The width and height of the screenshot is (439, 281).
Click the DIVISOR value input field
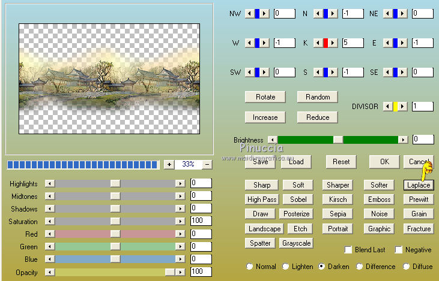423,107
